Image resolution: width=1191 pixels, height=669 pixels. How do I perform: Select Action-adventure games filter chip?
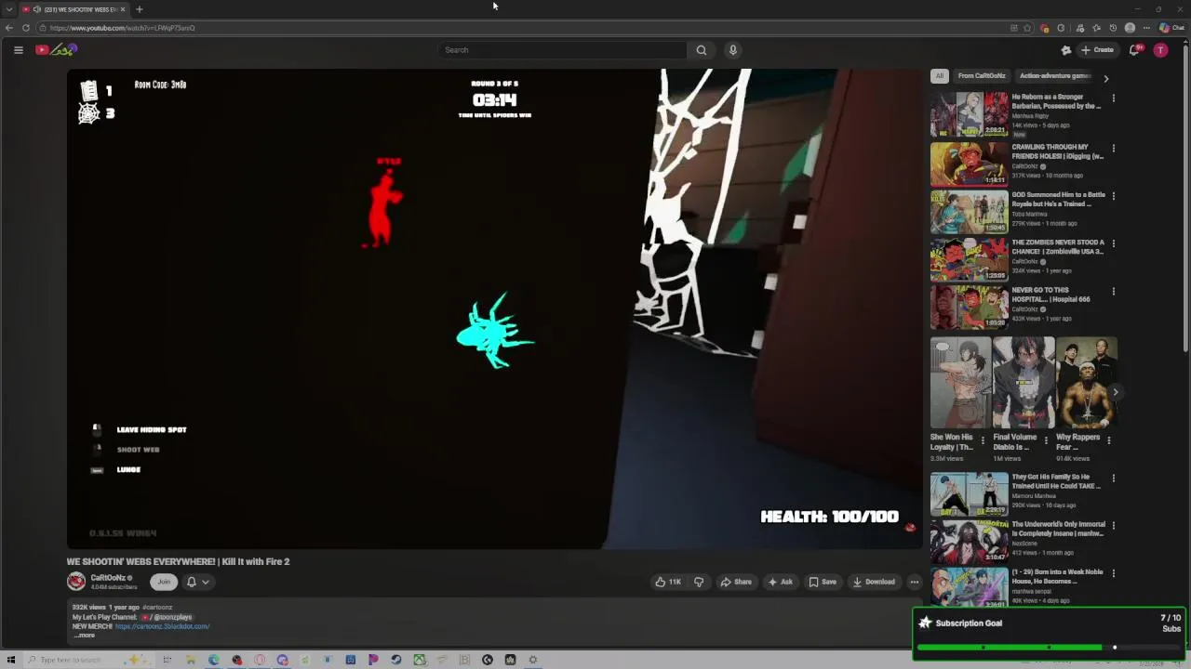pyautogui.click(x=1054, y=76)
